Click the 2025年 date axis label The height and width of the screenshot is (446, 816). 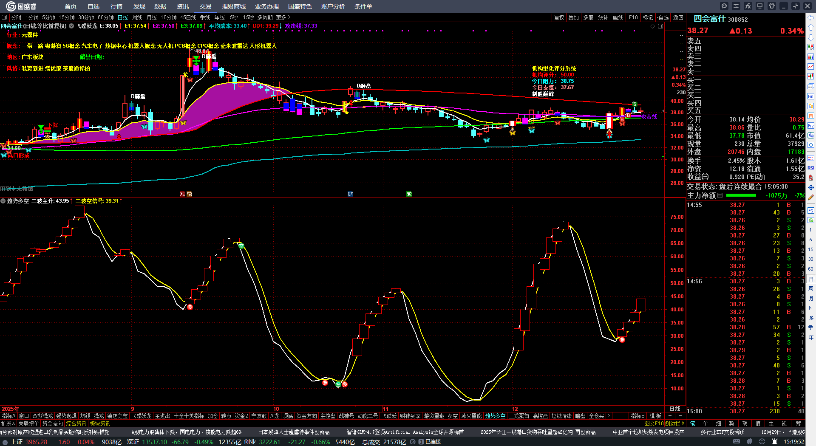click(x=11, y=409)
